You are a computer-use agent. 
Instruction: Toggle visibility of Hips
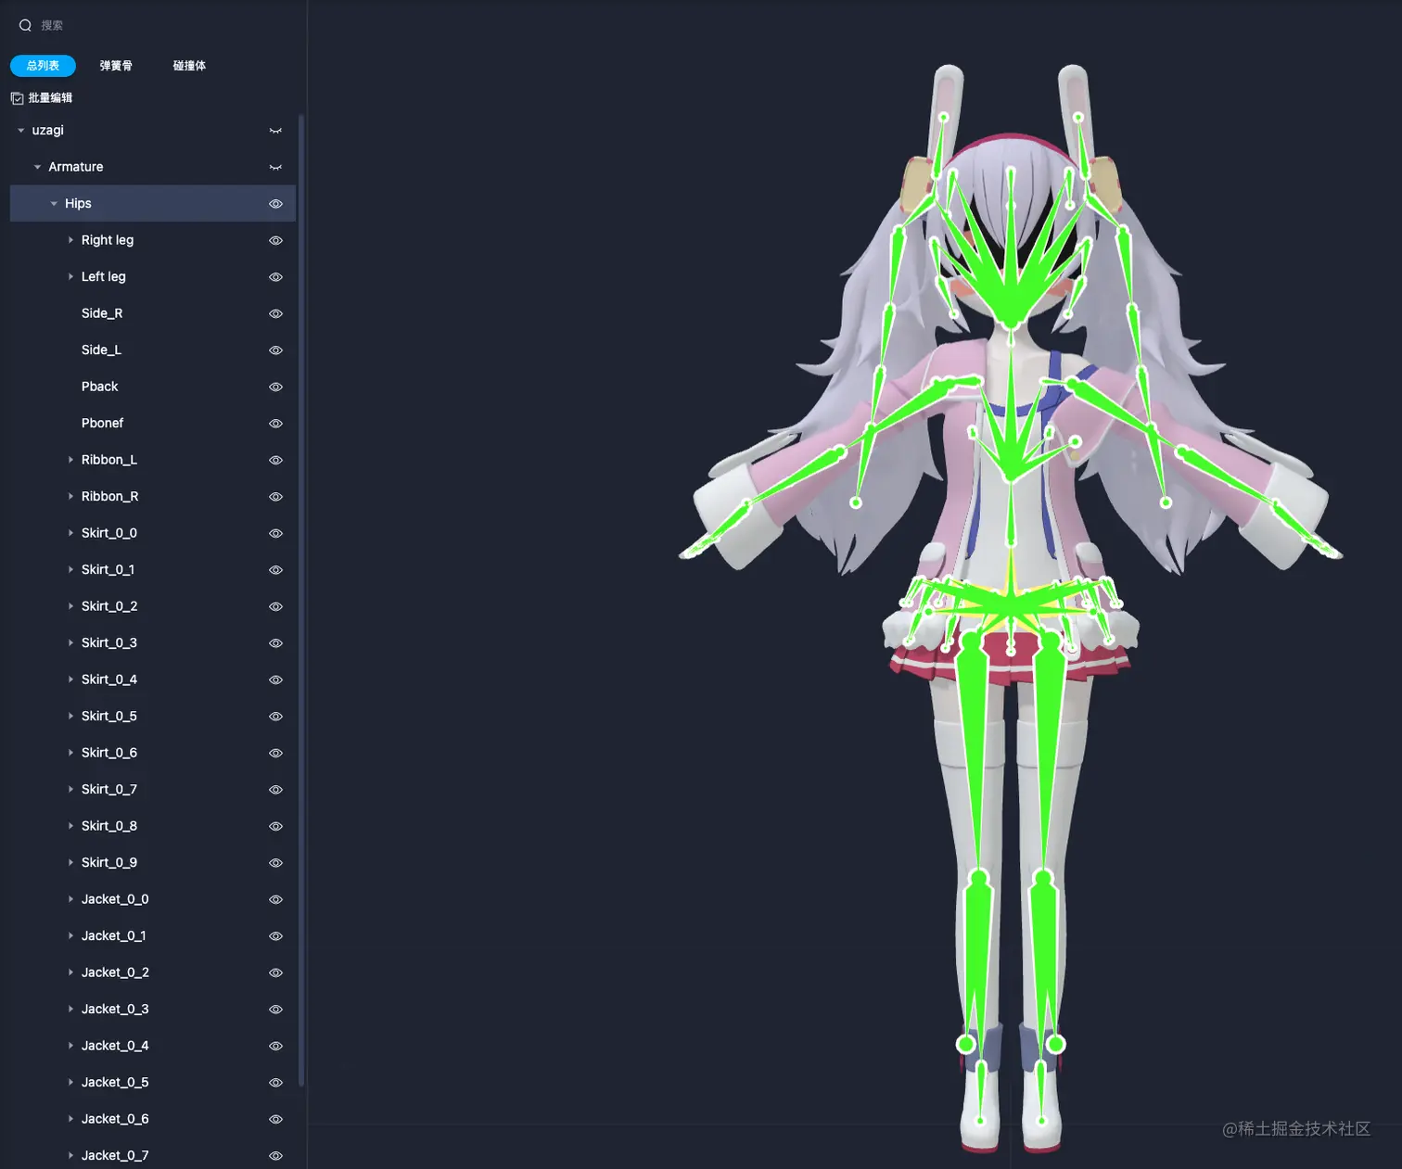[x=275, y=204]
